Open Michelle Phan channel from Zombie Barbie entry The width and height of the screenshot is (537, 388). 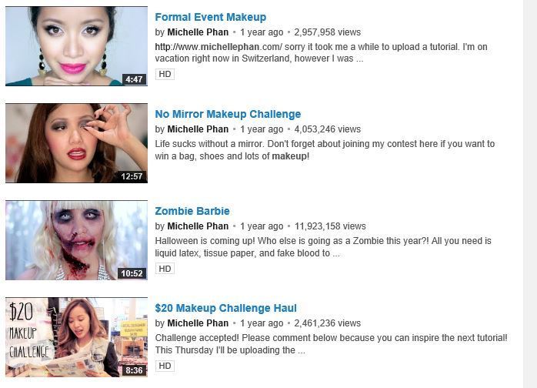pos(198,226)
